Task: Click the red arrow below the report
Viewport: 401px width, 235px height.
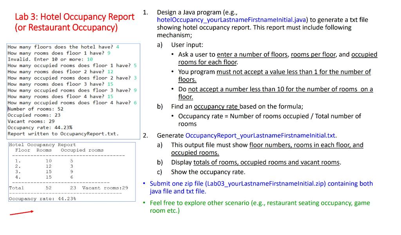Action: pos(22,213)
